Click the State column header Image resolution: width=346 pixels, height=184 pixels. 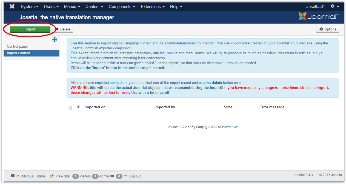click(x=228, y=107)
